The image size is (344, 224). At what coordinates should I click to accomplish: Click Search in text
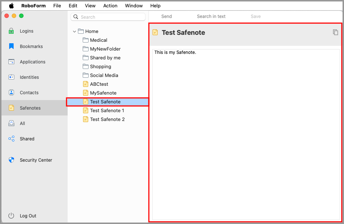click(211, 16)
